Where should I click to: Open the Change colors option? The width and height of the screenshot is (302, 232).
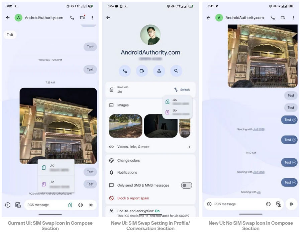pos(150,161)
